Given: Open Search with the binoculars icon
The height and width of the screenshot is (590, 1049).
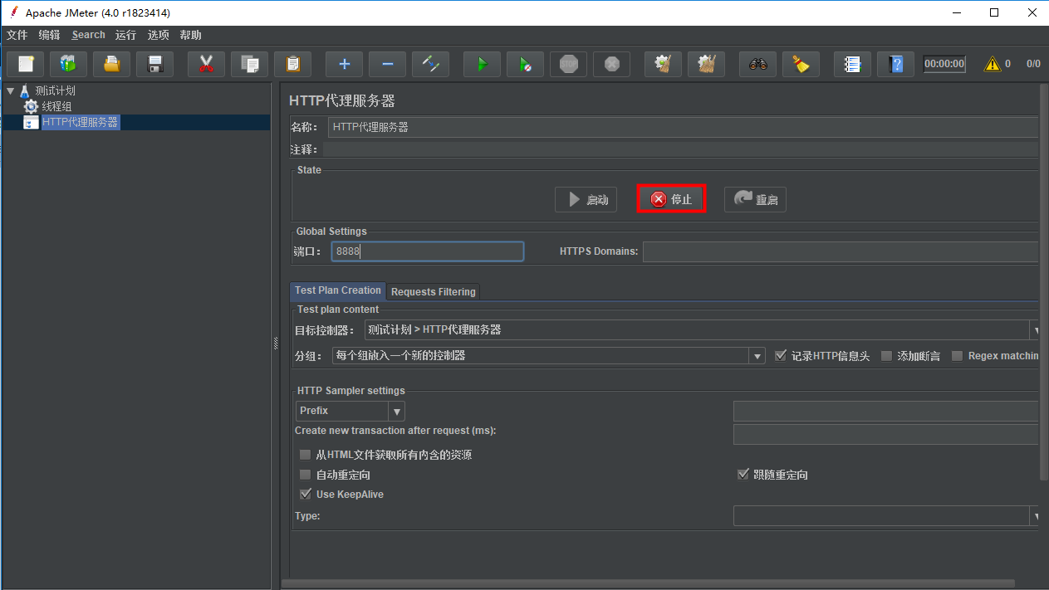Looking at the screenshot, I should [x=757, y=64].
